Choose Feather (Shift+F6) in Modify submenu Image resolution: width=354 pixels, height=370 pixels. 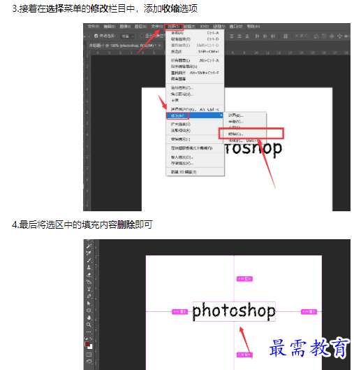coord(244,141)
